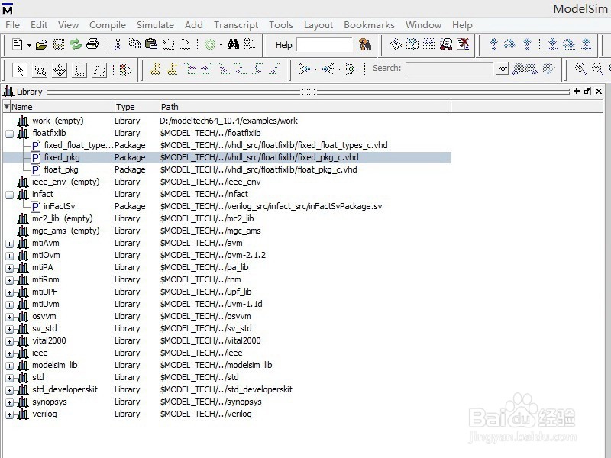Undock the Library pane

point(587,91)
